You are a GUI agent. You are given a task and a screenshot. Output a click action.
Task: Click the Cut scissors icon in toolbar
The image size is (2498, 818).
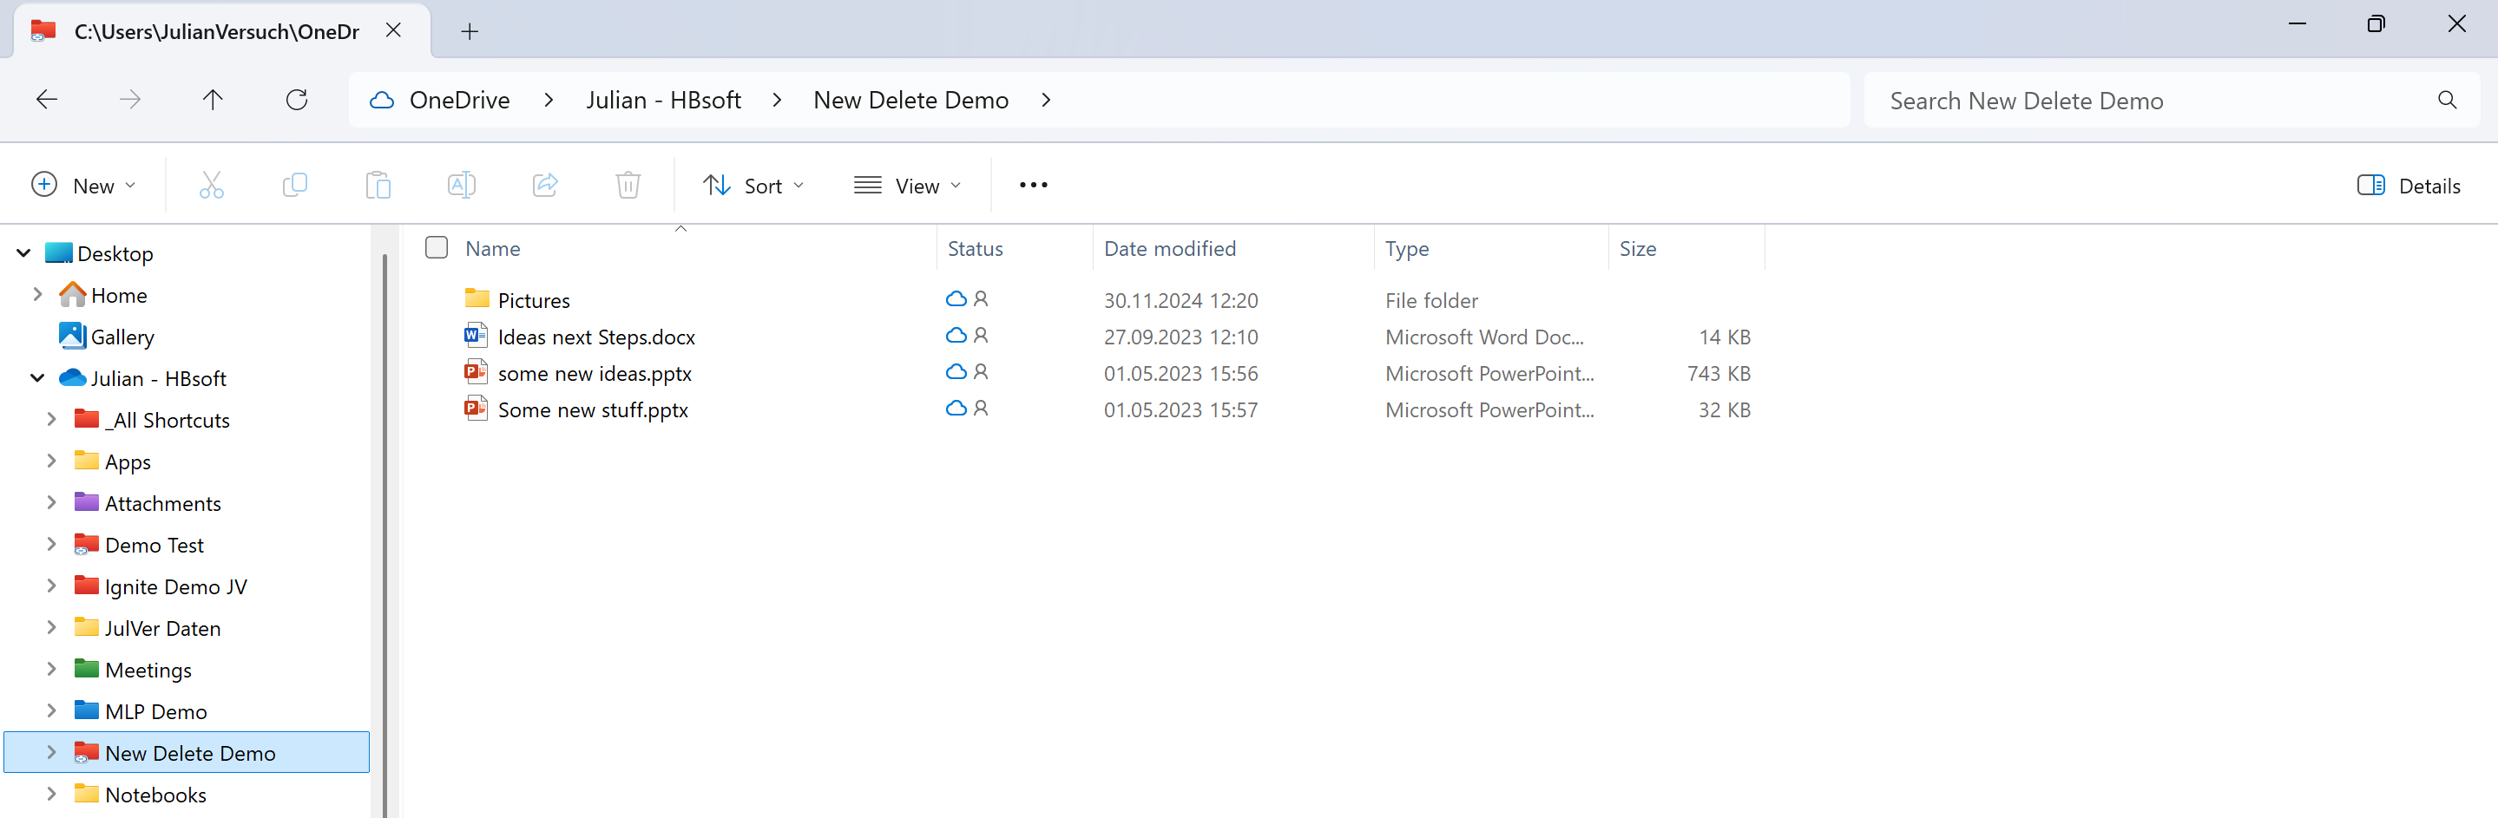click(x=212, y=185)
